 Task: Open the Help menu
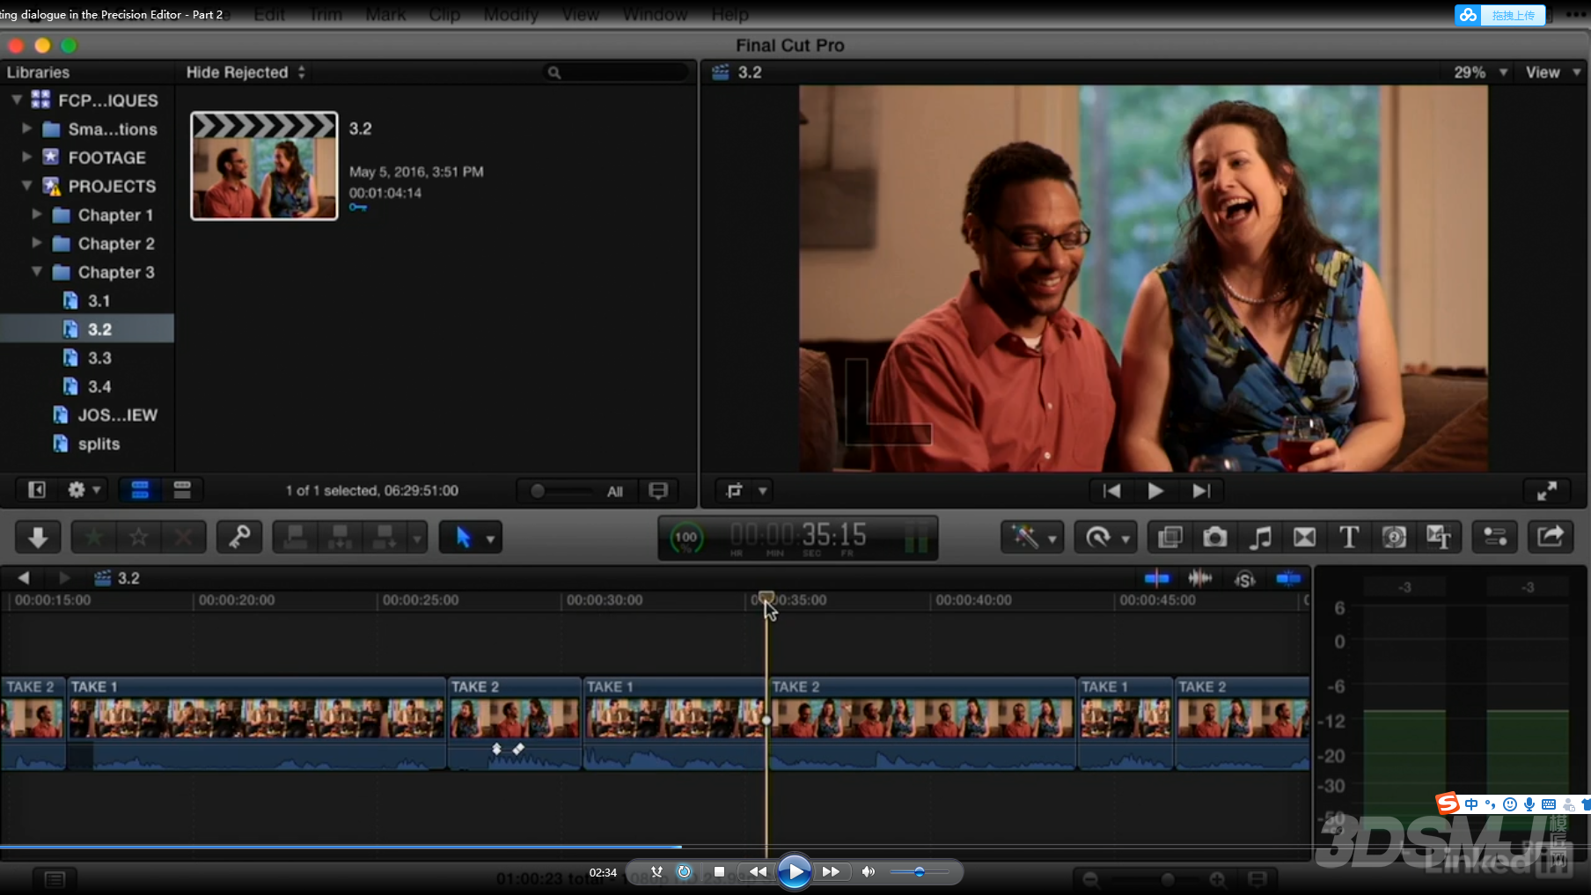tap(730, 15)
